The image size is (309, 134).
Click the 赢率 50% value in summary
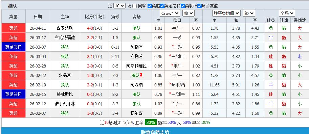(172, 123)
